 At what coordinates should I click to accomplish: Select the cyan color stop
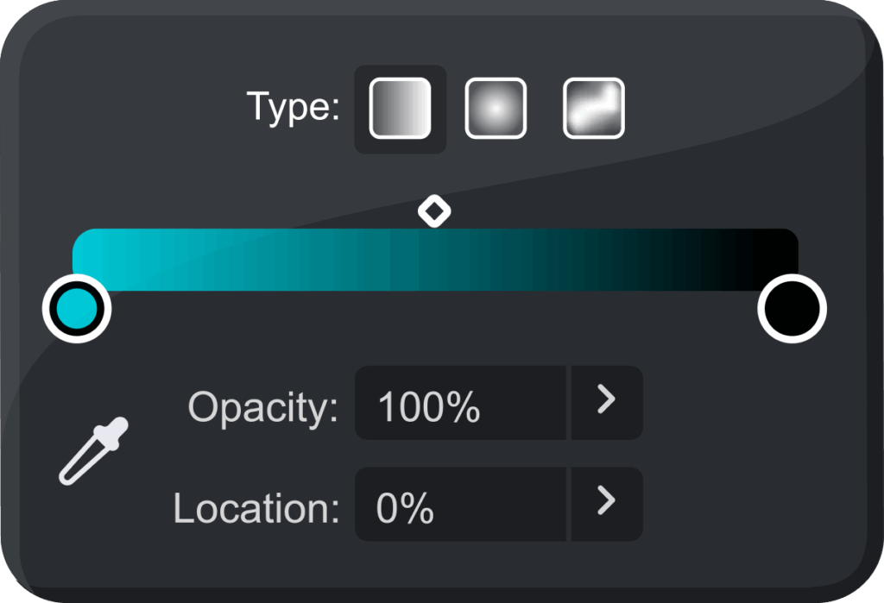click(x=77, y=308)
